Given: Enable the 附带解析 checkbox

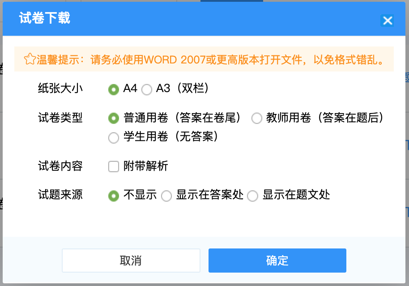Looking at the screenshot, I should [114, 167].
